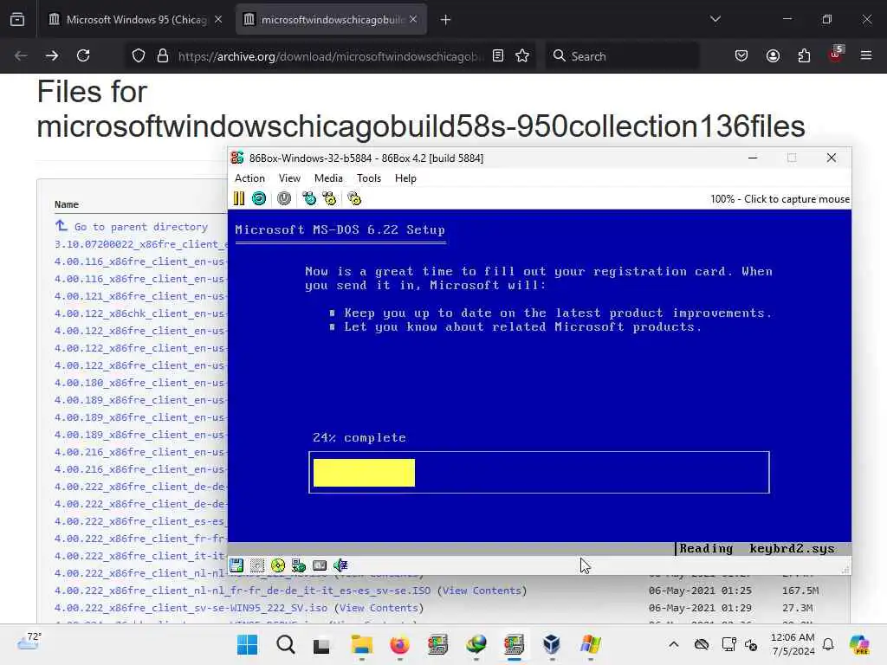Screen dimensions: 887x665
Task: Click the Internet Download Manager globe taskbar icon
Action: click(x=476, y=644)
